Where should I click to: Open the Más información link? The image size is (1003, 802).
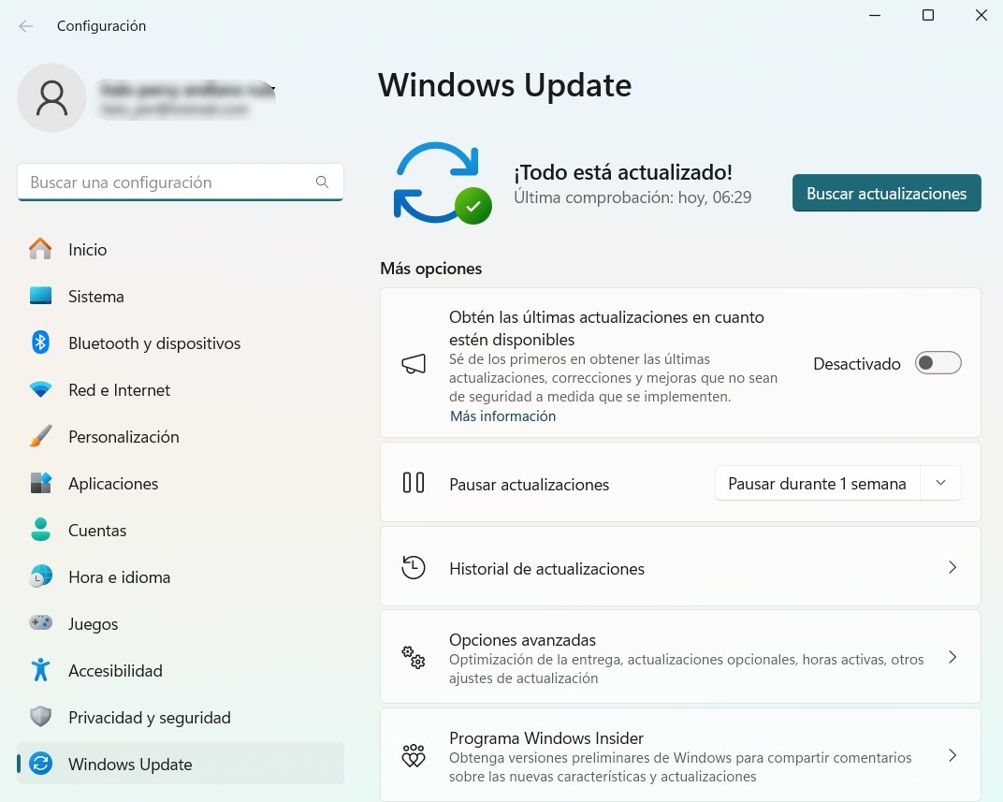502,416
